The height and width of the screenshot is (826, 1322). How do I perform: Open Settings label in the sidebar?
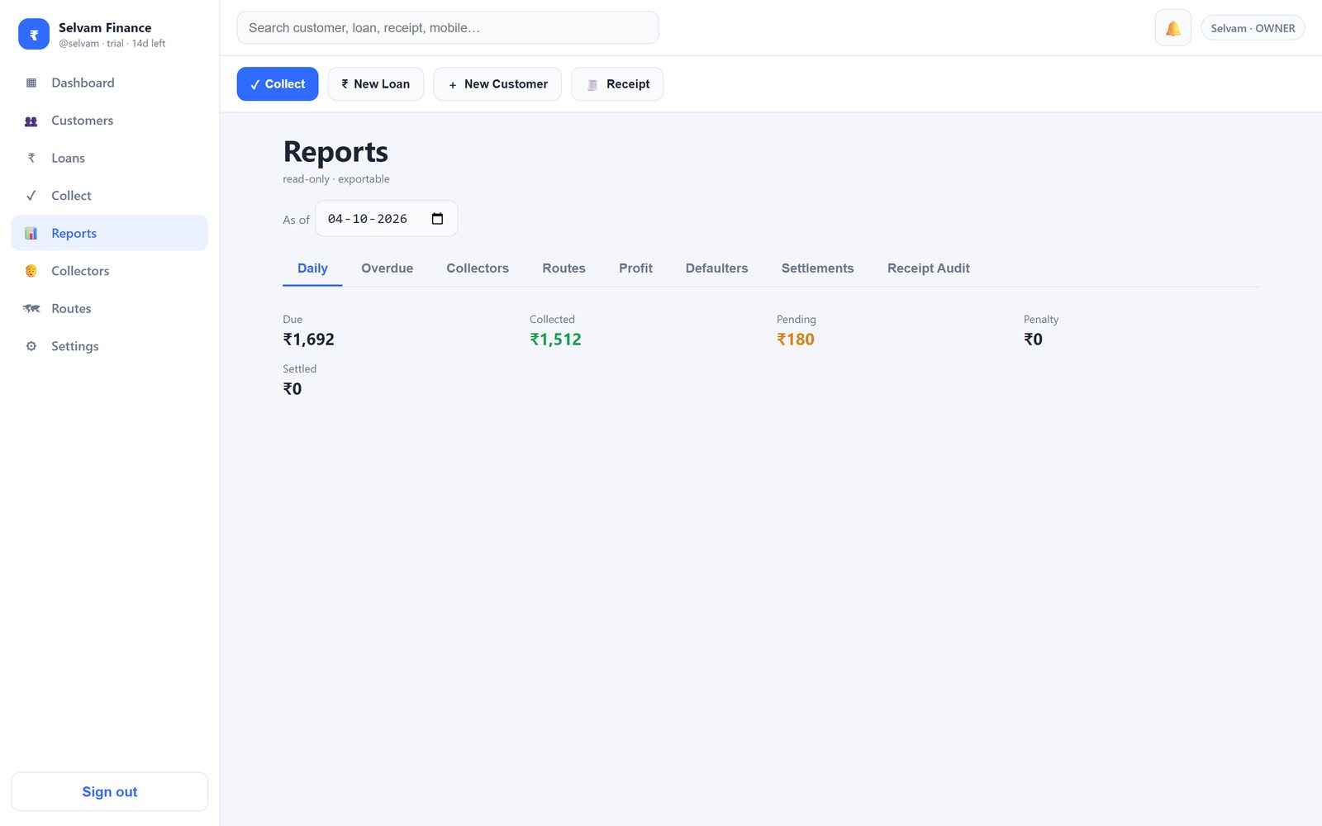click(74, 346)
